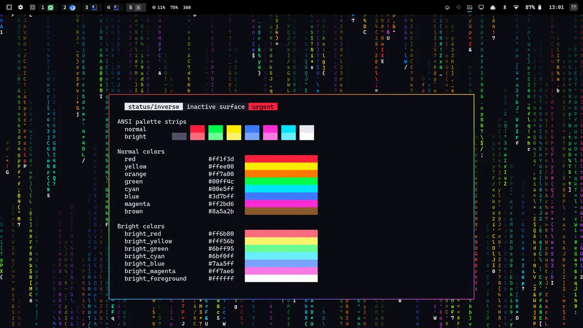Click the normal yellow swatch in palette strips
Screen dimensions: 583x328
coord(234,129)
